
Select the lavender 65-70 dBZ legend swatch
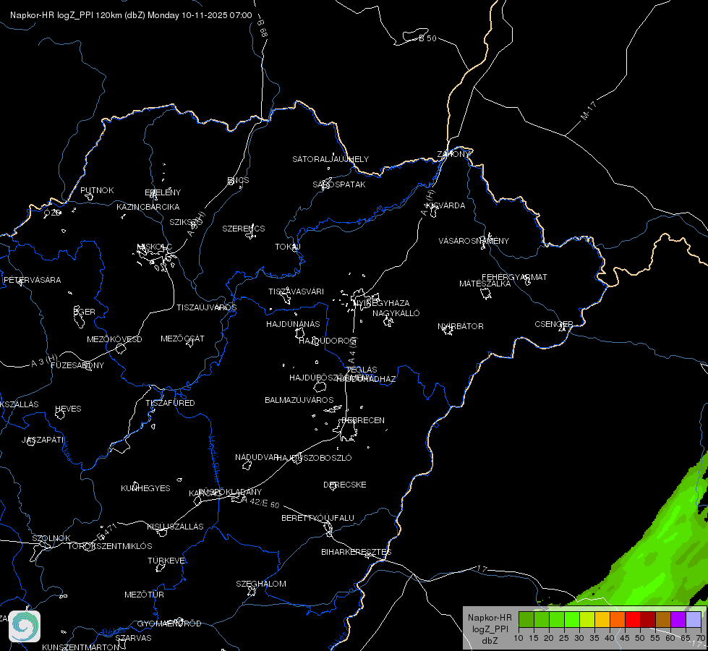coord(694,619)
